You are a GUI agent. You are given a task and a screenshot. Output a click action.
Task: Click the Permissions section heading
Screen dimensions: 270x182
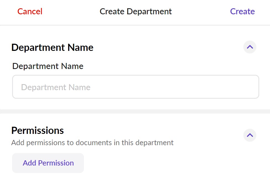pos(38,130)
